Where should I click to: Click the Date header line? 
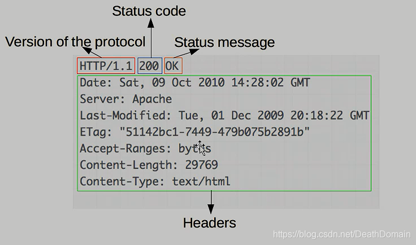click(194, 82)
